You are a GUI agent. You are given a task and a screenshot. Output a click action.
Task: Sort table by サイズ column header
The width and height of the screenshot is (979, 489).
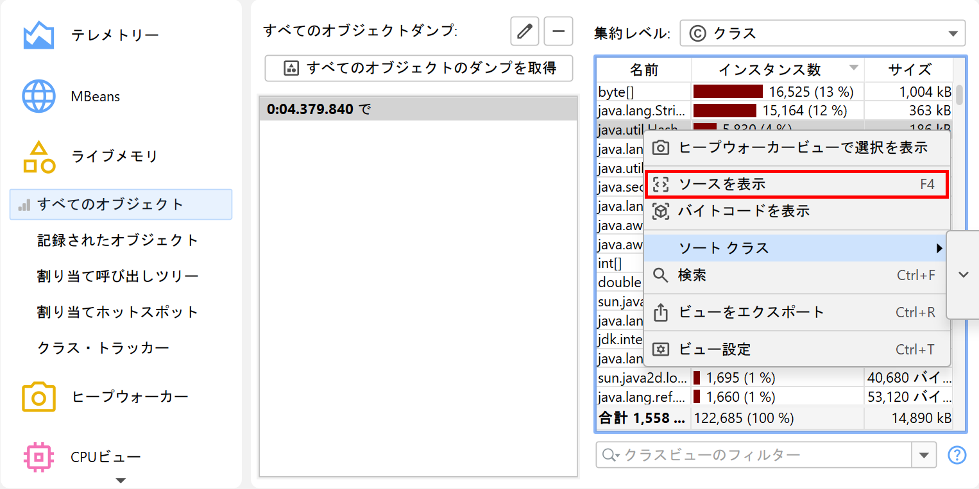[x=909, y=69]
